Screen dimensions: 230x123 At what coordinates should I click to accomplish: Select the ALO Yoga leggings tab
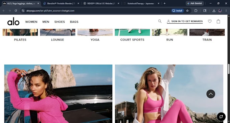(x=21, y=3)
